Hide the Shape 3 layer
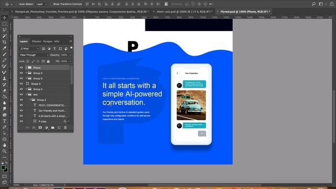 [21, 83]
